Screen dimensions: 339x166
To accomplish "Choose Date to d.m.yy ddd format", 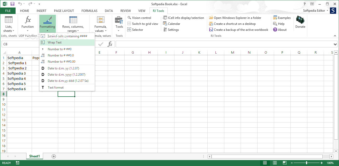I will click(67, 81).
